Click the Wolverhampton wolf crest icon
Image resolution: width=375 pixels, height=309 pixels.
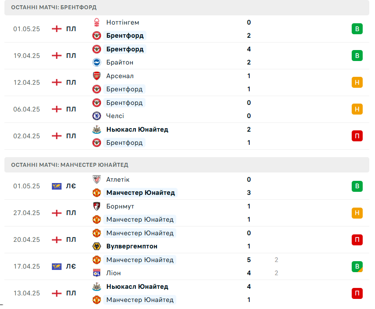coord(97,246)
